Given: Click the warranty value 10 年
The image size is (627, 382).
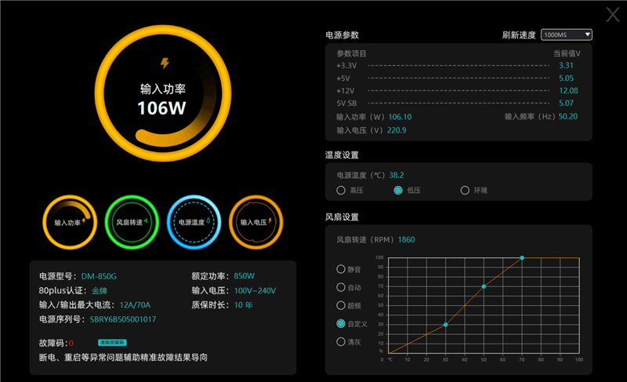Looking at the screenshot, I should pyautogui.click(x=244, y=305).
